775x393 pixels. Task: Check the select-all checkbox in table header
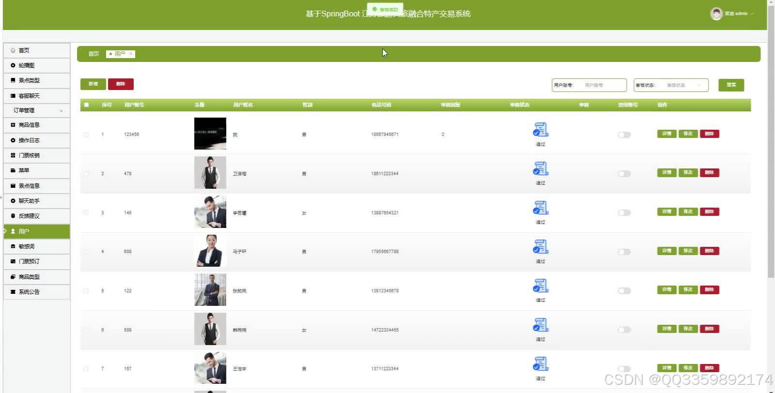tap(86, 105)
